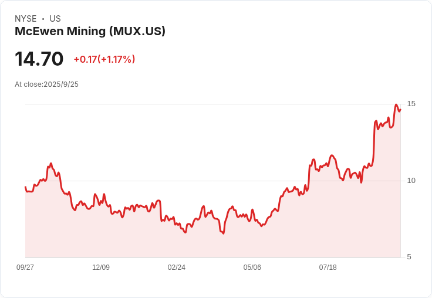Click the NYSE exchange label
Screen dimensions: 432x298
(25, 19)
